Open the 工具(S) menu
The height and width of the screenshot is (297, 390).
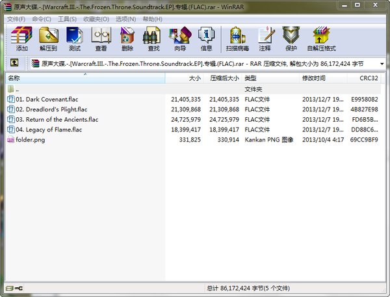point(67,19)
